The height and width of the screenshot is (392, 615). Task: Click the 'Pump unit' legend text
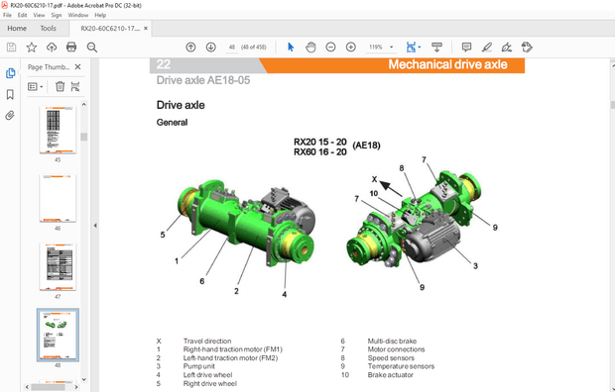point(198,366)
